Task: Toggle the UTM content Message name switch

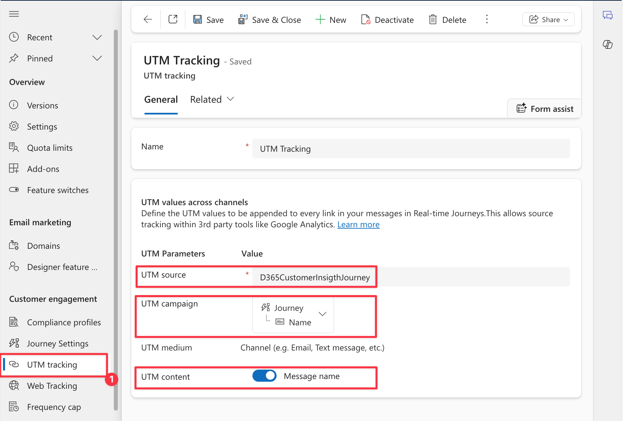Action: click(x=265, y=376)
